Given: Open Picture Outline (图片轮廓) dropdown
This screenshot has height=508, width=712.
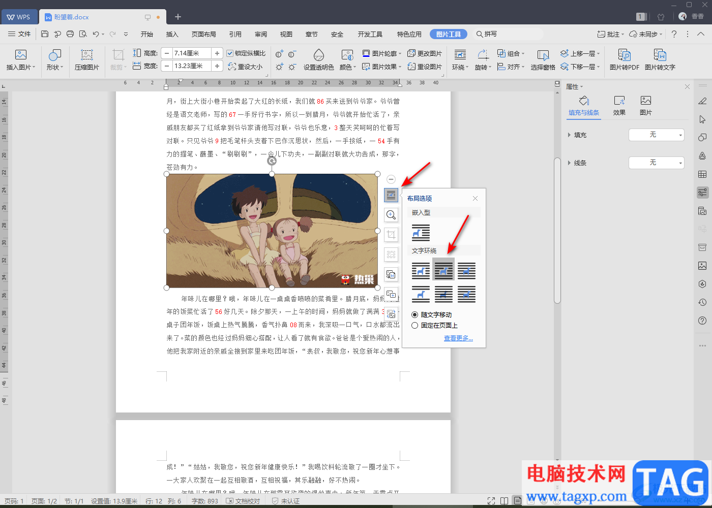Looking at the screenshot, I should [382, 53].
